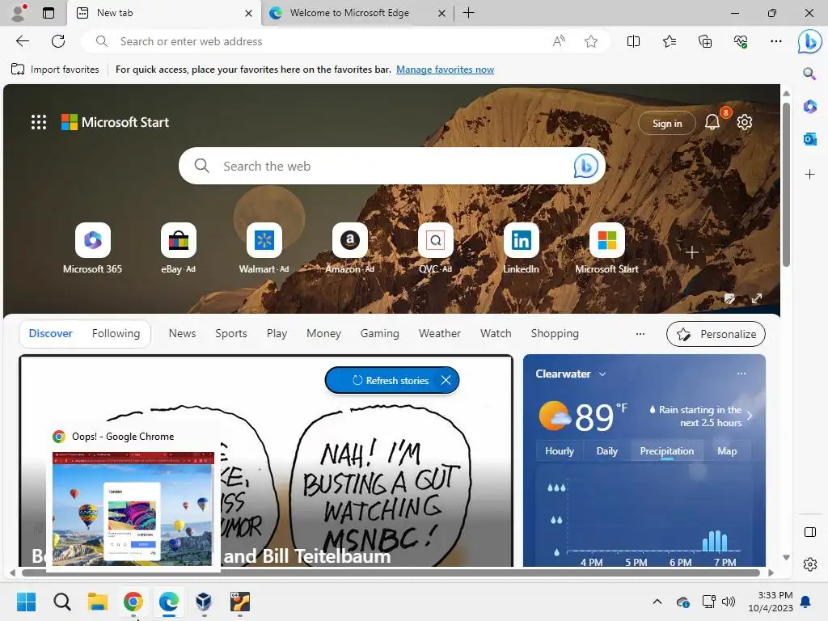
Task: Open the Shopping category
Action: point(555,334)
